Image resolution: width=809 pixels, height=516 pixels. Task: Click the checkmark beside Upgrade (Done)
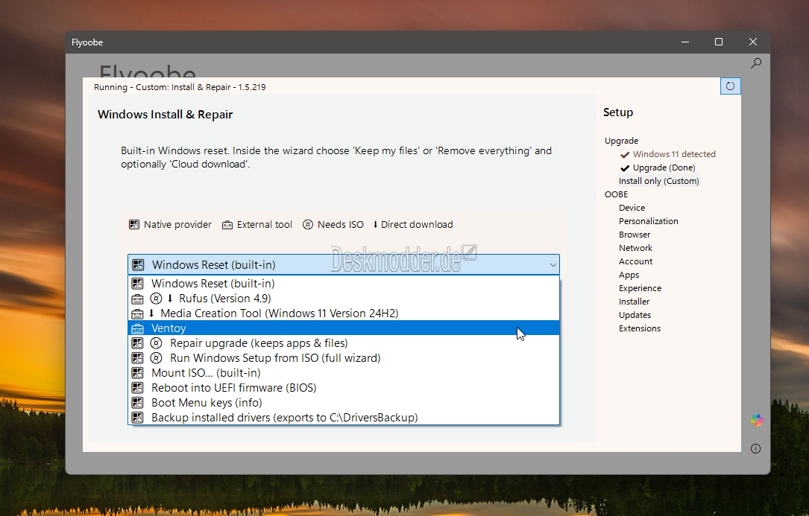tap(625, 168)
